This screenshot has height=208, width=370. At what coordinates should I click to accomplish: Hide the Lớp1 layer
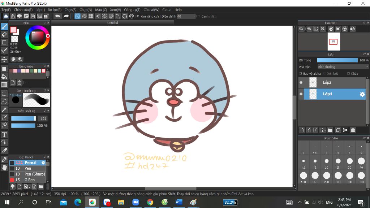click(301, 94)
